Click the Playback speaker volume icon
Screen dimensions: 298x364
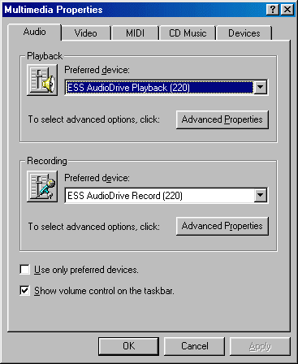click(42, 80)
